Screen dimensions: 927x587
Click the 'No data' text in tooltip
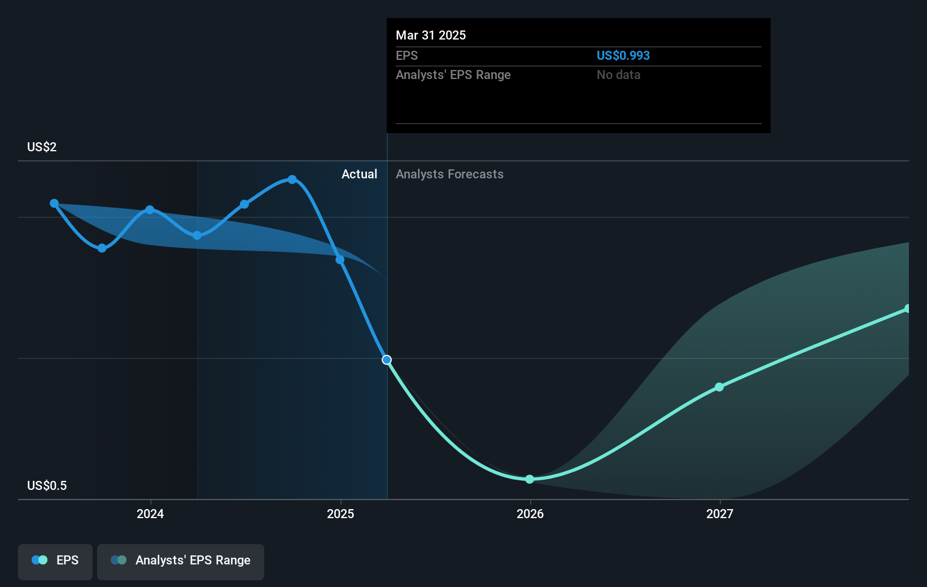click(x=618, y=75)
